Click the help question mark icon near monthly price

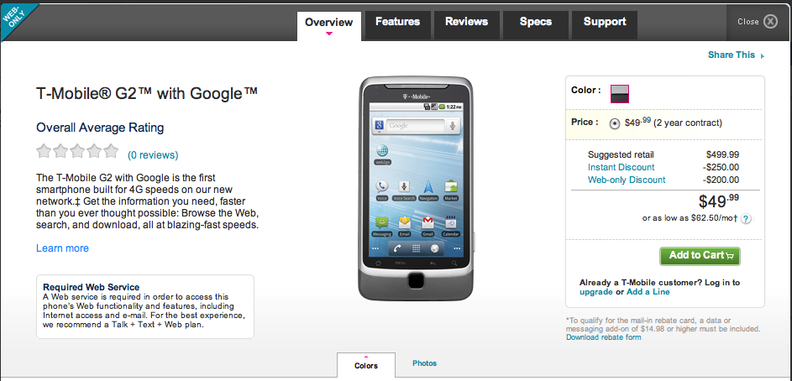(x=746, y=219)
